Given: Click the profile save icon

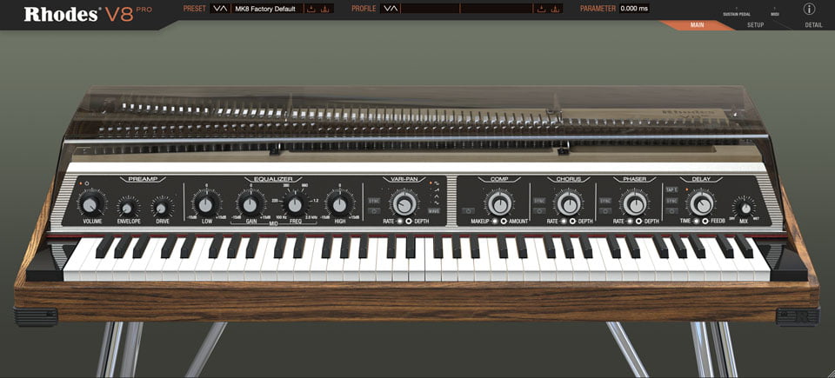Looking at the screenshot, I should click(542, 9).
